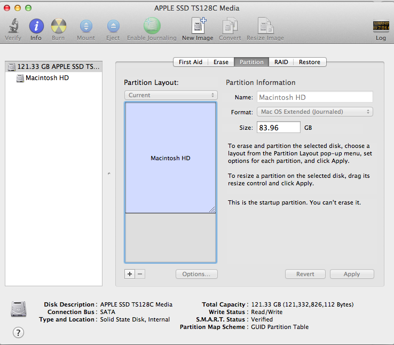
Task: Open the Info toolbar icon
Action: point(36,26)
